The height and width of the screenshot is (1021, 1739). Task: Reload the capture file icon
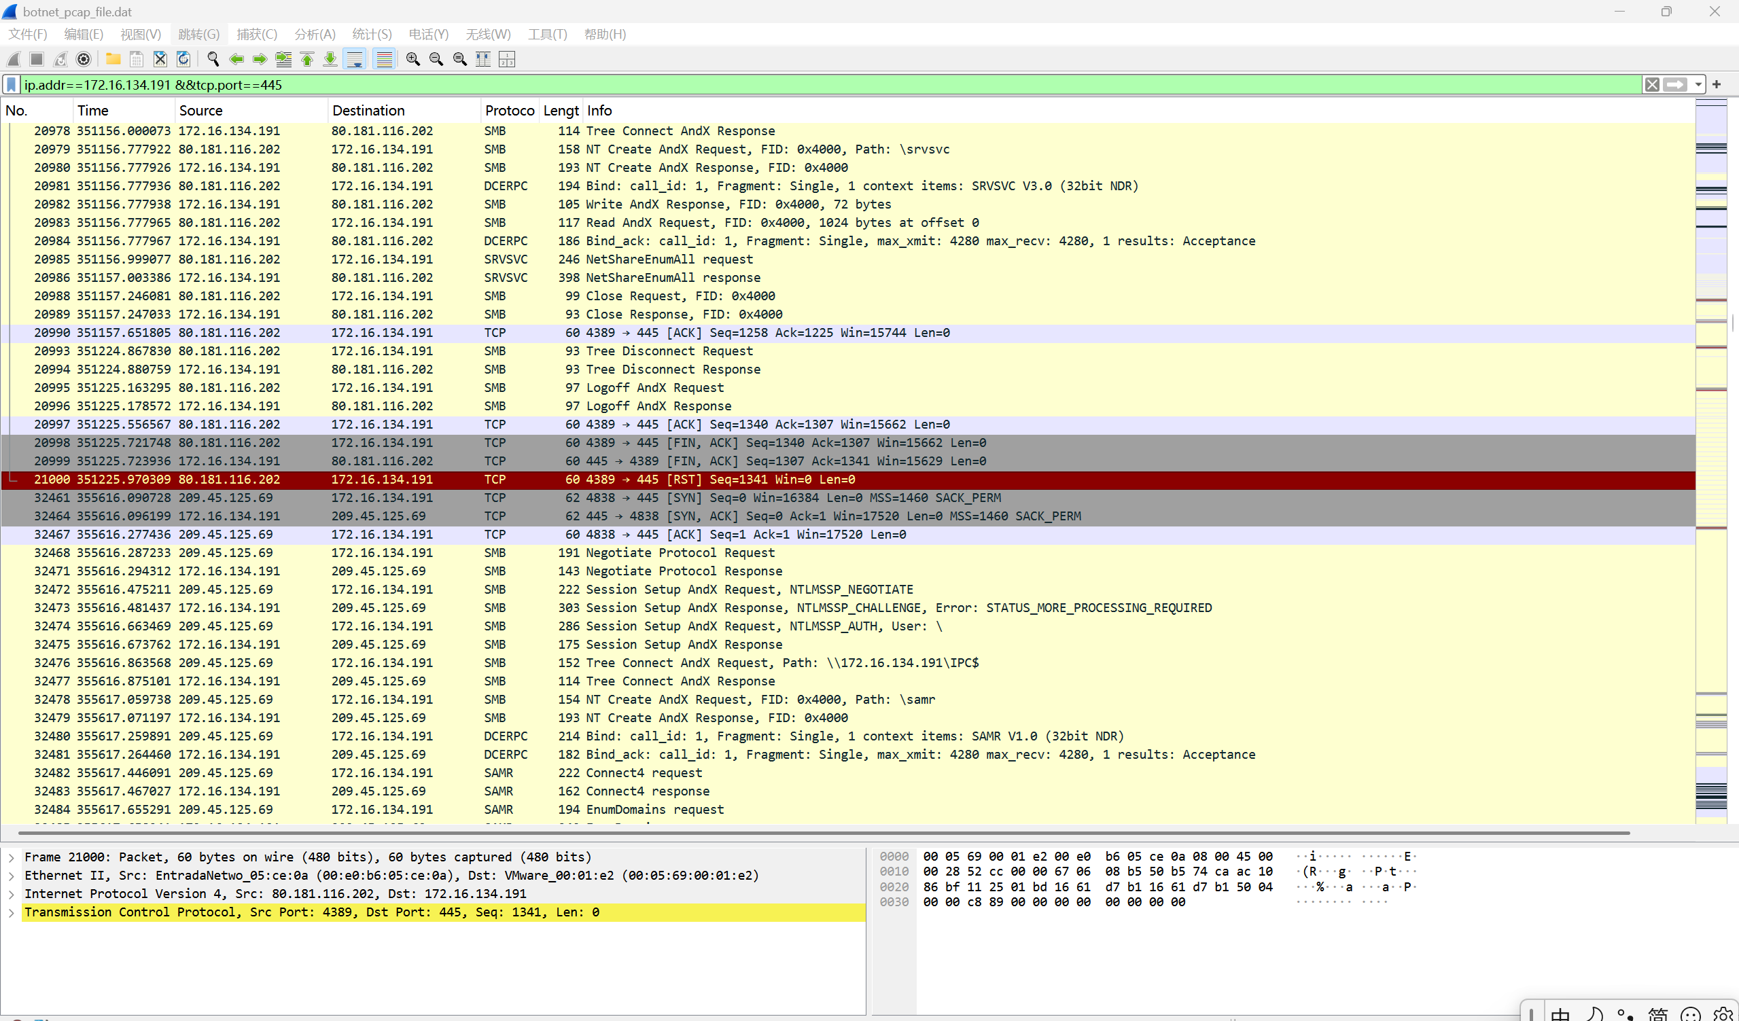tap(183, 59)
